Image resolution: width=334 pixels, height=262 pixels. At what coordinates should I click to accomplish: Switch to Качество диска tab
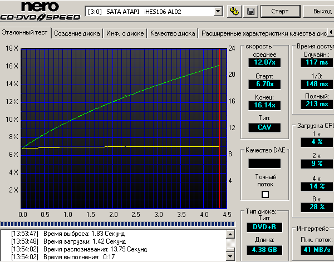pyautogui.click(x=173, y=33)
